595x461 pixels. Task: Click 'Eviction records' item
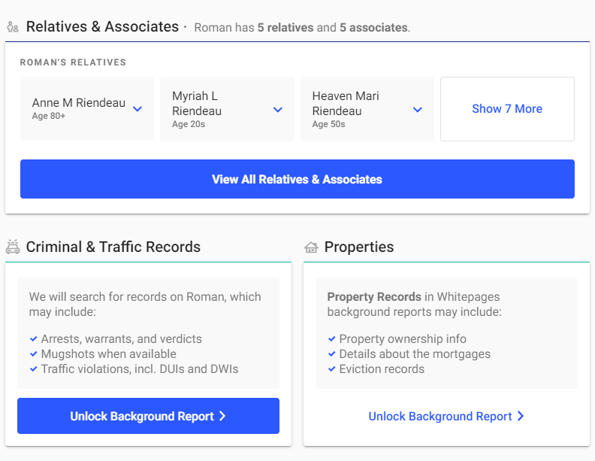(382, 369)
